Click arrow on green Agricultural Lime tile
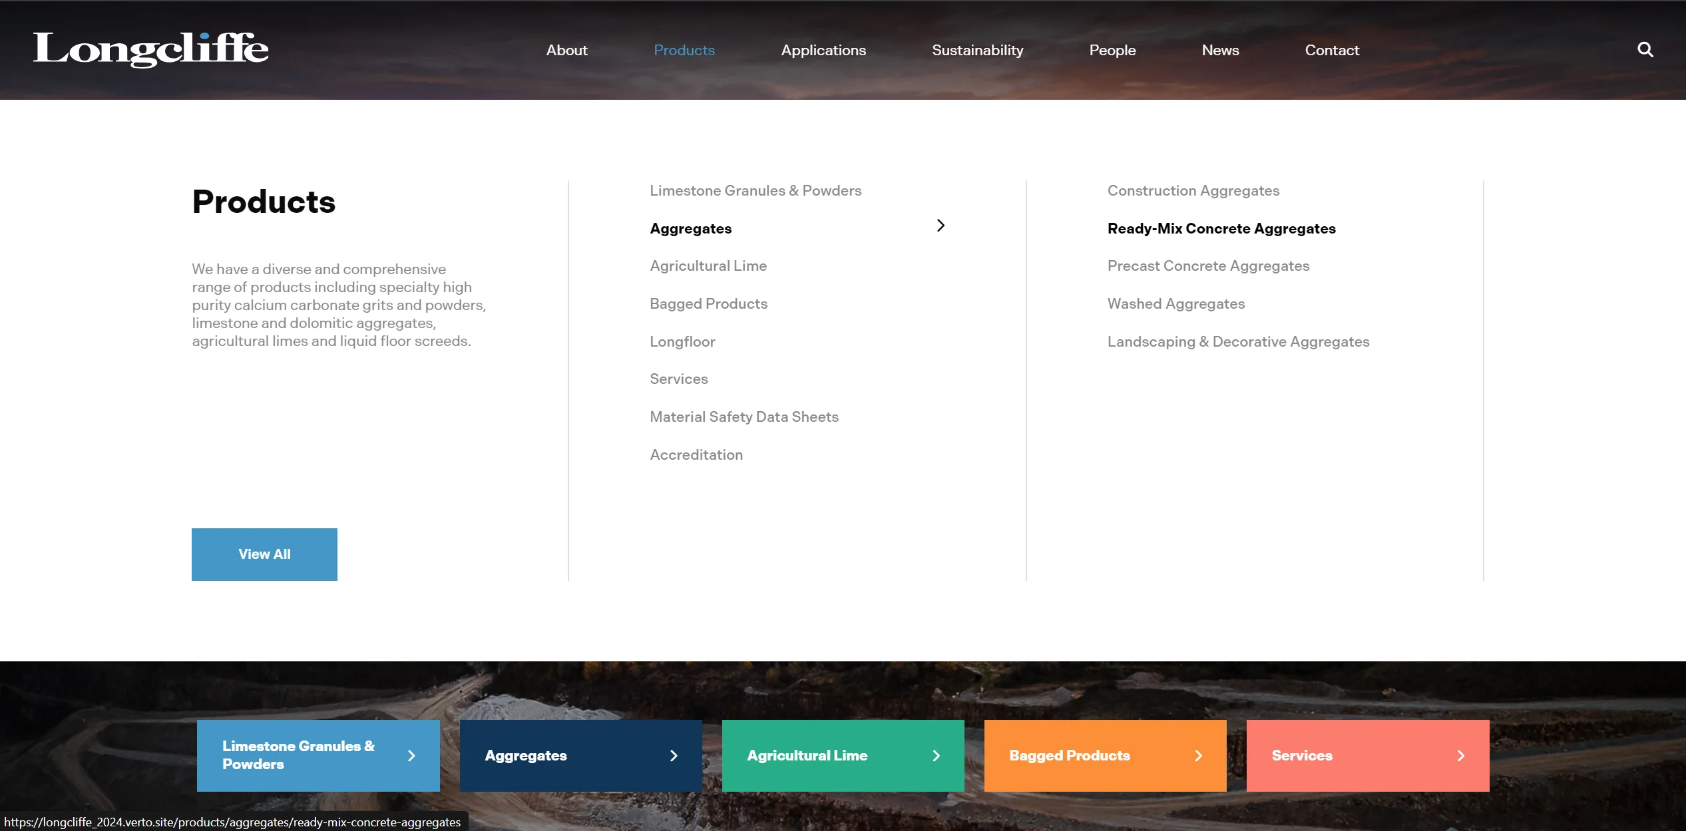The width and height of the screenshot is (1686, 831). [x=936, y=756]
